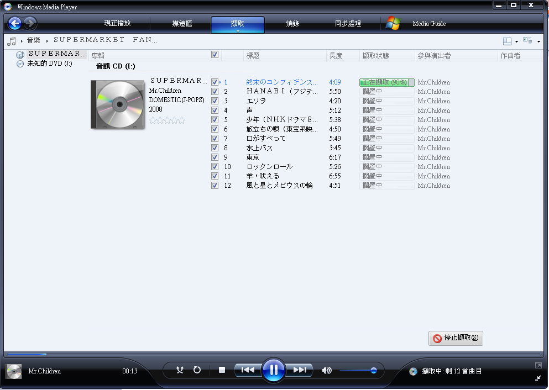The image size is (549, 390).
Task: Click the forward navigation arrow
Action: click(30, 23)
